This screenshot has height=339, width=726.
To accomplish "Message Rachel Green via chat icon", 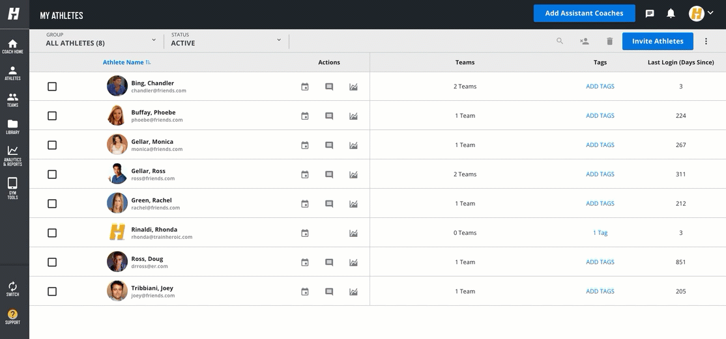I will [x=329, y=204].
